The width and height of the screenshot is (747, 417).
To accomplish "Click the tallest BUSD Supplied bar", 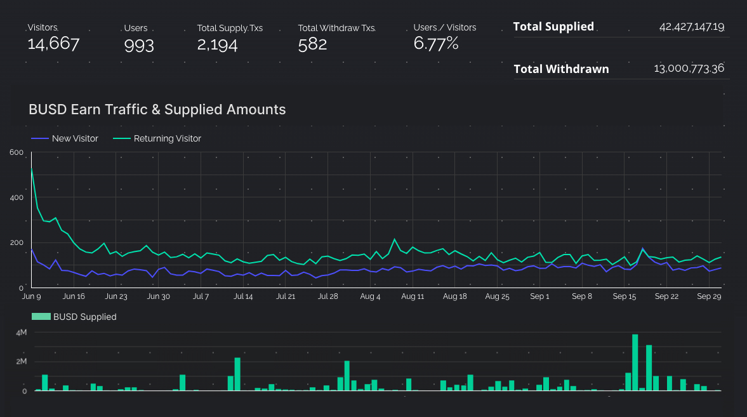I will pos(635,362).
